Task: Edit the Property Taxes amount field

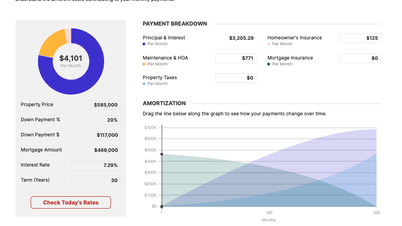Action: click(x=236, y=78)
